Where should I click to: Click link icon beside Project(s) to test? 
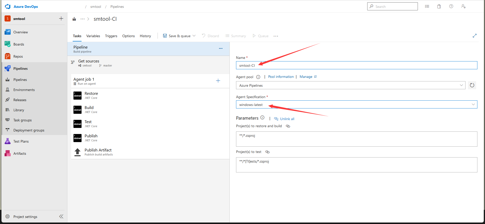(x=267, y=152)
